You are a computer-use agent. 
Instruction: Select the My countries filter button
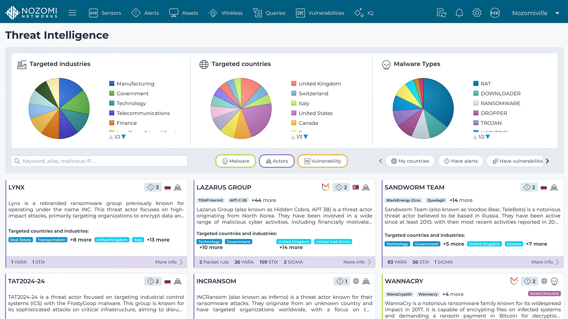pos(410,161)
